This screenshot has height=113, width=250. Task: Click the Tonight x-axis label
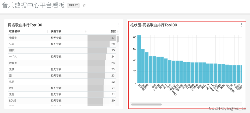pos(176,87)
